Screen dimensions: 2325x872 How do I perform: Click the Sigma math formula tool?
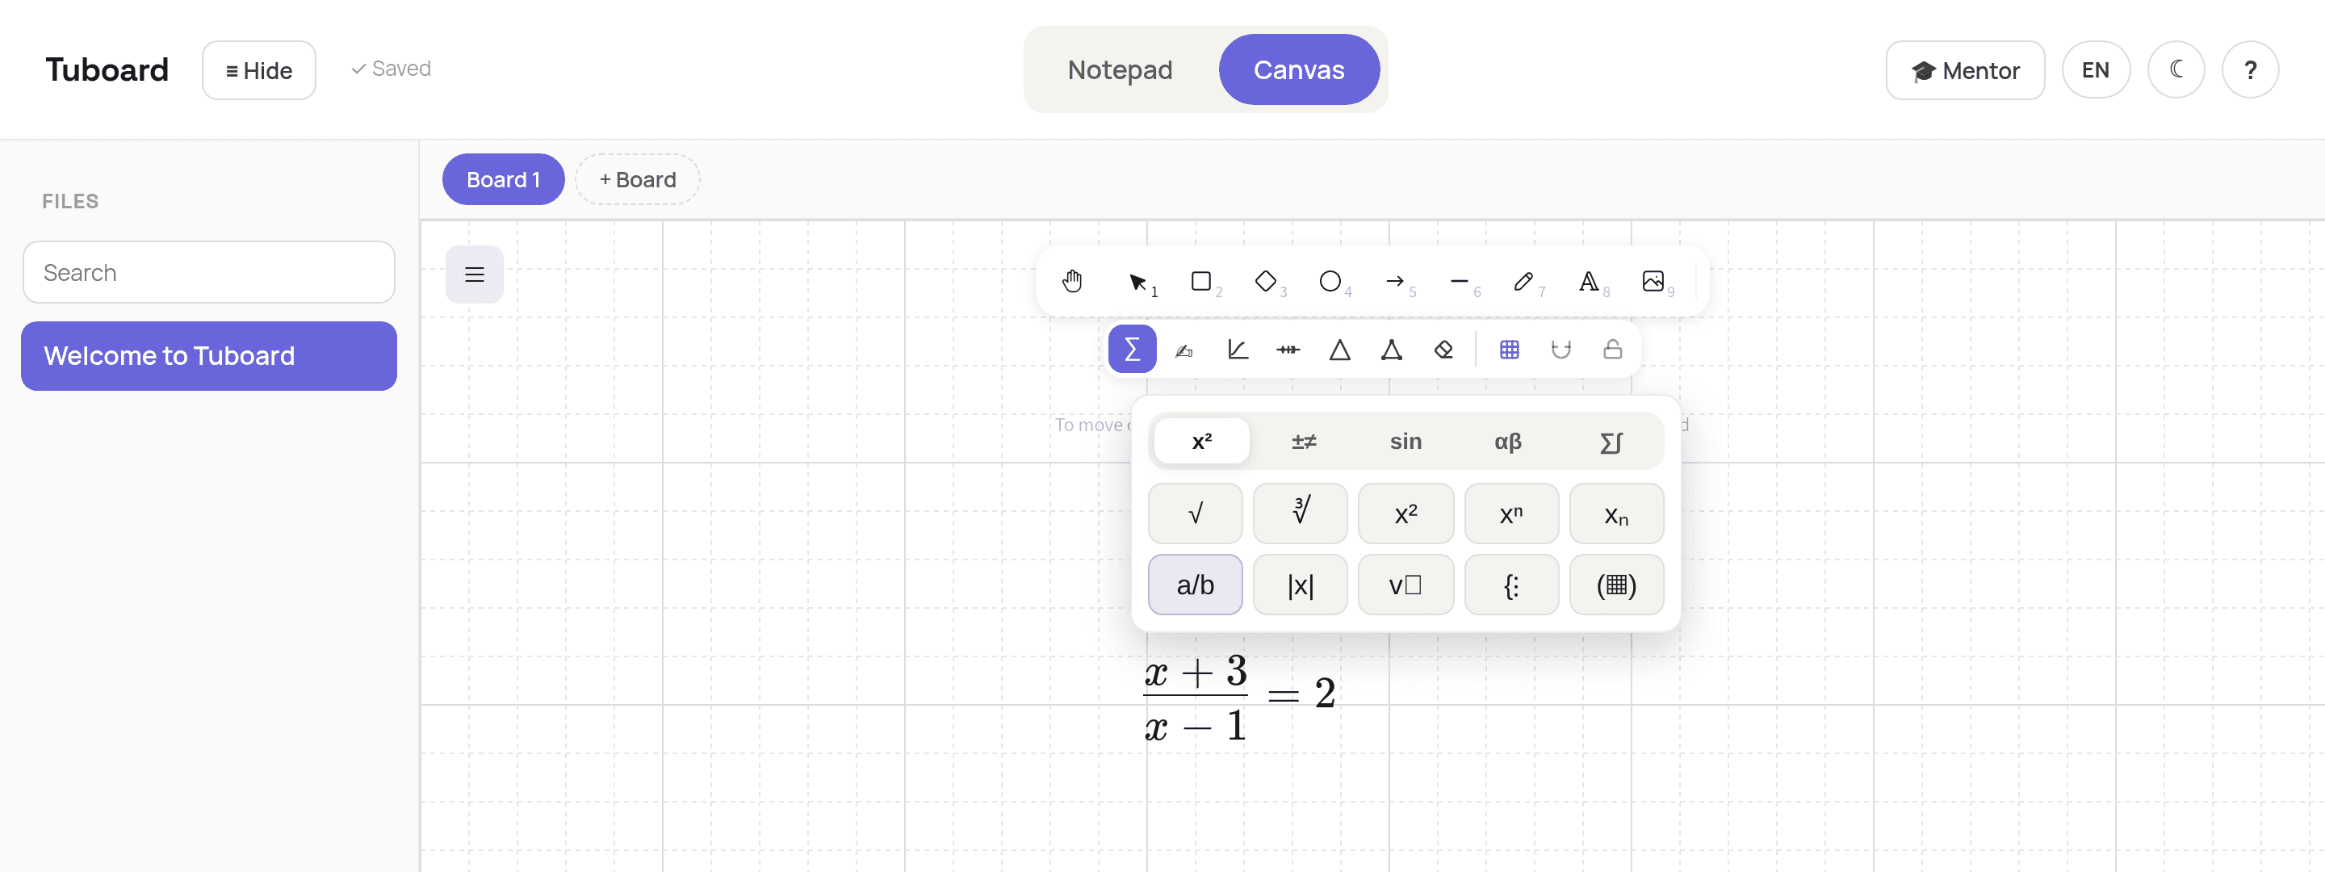point(1132,349)
